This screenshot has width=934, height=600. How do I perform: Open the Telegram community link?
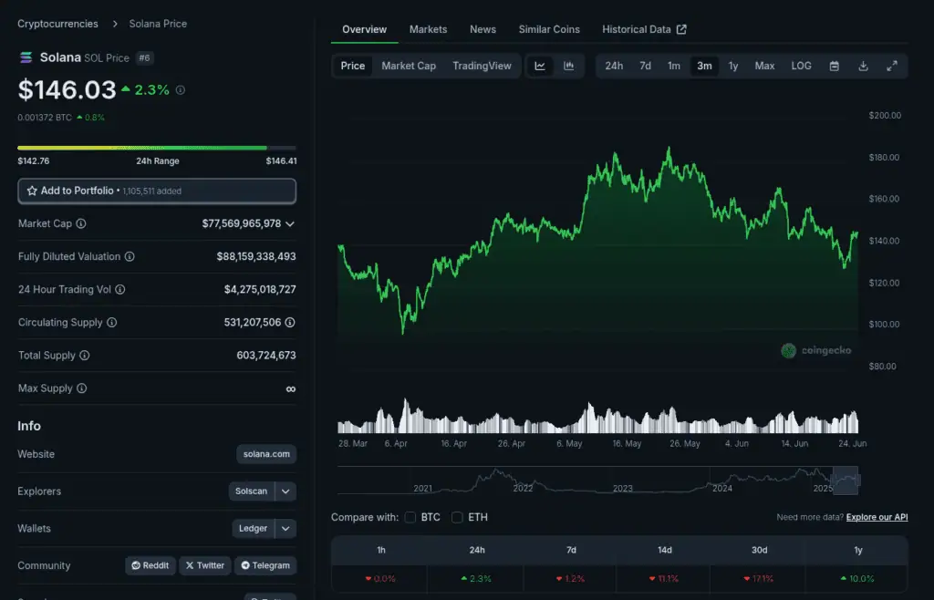[265, 565]
